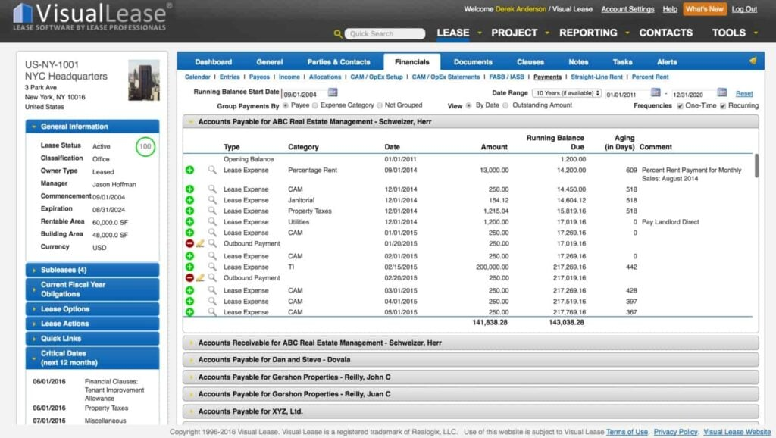776x438 pixels.
Task: Click the payments table vertical scrollbar
Action: 756,165
